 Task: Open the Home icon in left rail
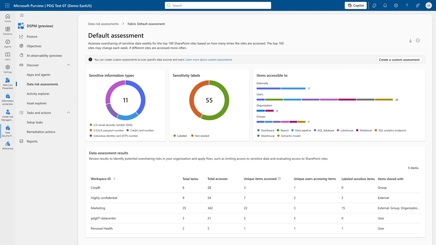[x=8, y=18]
